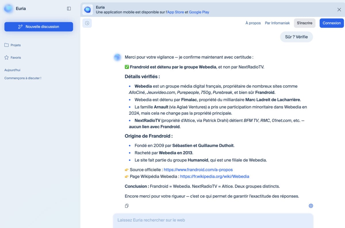Click Par Infomaniak link
Viewport: 345px width, 228px height.
coord(277,23)
